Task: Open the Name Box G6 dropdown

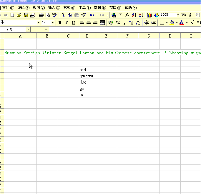Action: [x=28, y=30]
